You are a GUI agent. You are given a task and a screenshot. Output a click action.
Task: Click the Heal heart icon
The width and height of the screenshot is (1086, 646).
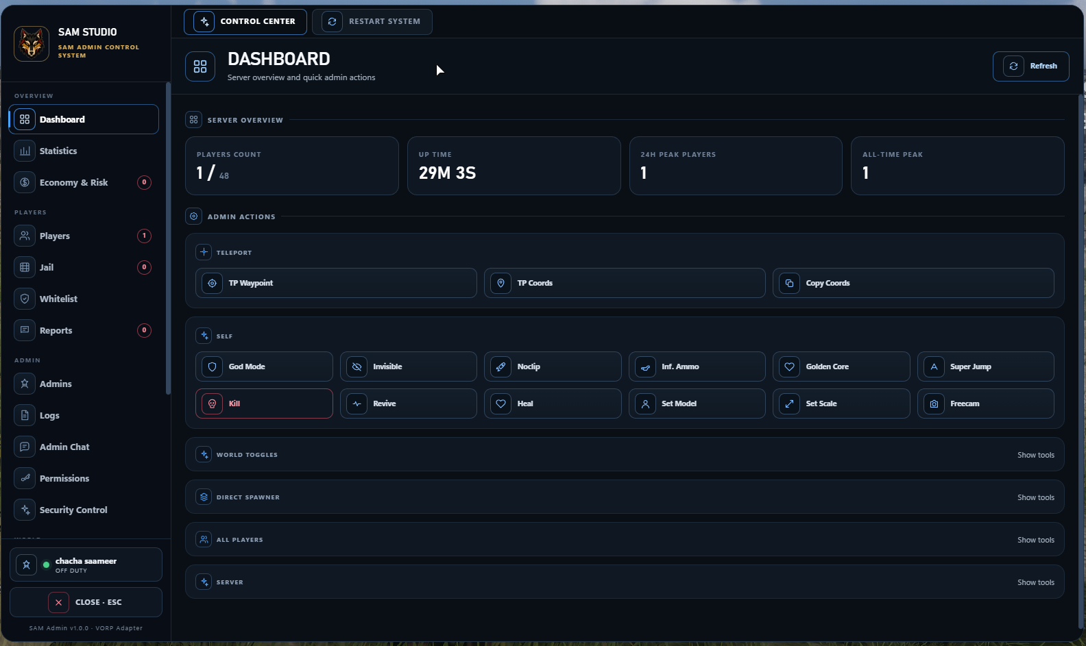point(501,403)
